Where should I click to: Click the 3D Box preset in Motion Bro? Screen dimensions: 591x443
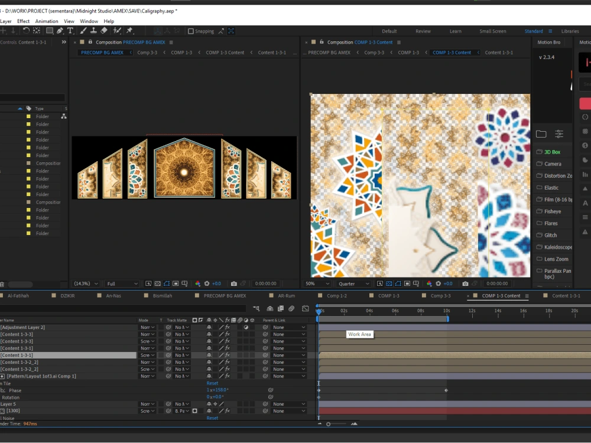pyautogui.click(x=553, y=152)
